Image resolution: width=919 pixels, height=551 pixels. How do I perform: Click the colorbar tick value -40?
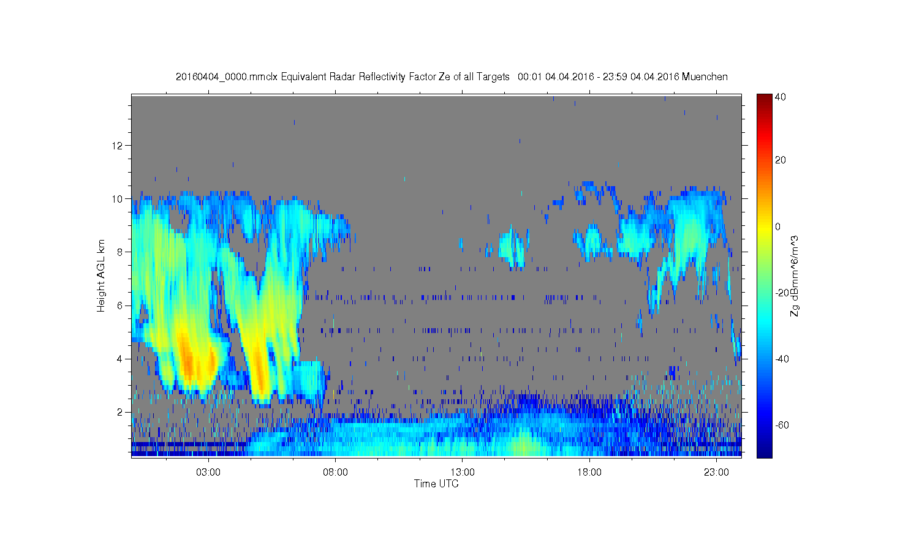[x=782, y=359]
